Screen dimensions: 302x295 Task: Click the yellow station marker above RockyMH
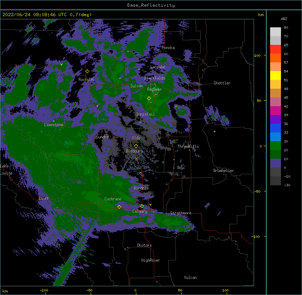pos(88,71)
